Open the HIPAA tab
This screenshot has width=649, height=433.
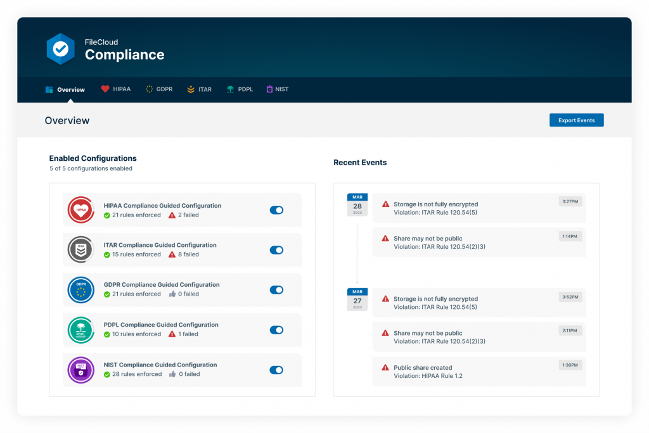click(x=116, y=89)
